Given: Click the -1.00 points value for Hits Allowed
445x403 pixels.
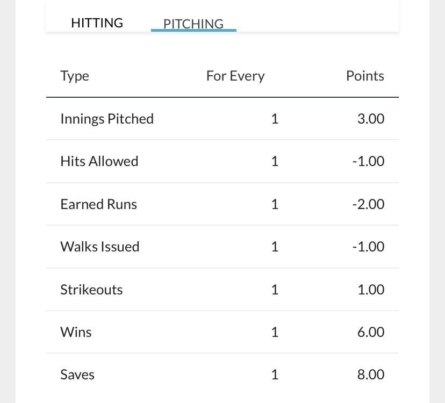Looking at the screenshot, I should (368, 161).
